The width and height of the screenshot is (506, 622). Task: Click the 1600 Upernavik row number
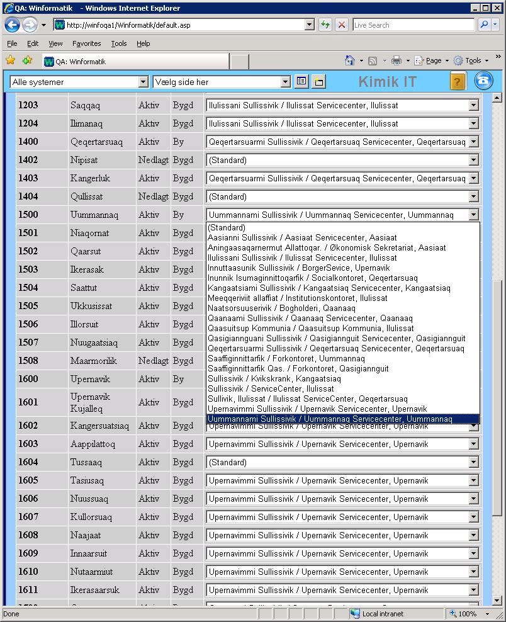tap(28, 379)
